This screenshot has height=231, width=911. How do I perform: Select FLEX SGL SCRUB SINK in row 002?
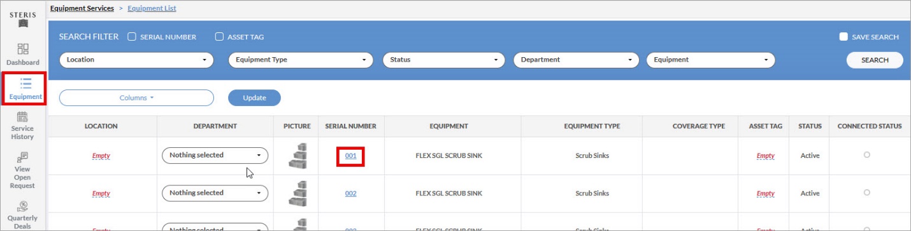pos(449,194)
